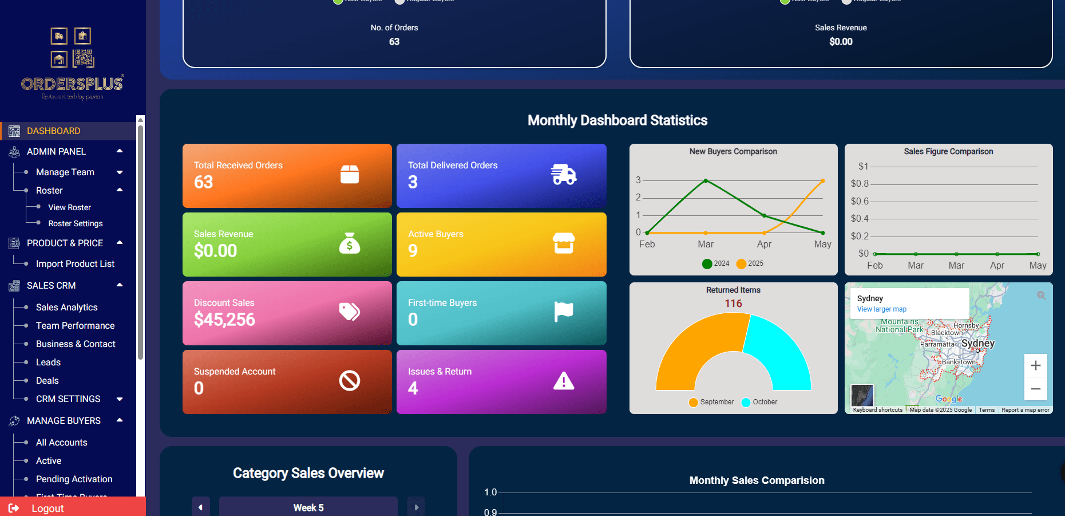The width and height of the screenshot is (1065, 516).
Task: Click the flag icon on First-time Buyers card
Action: click(563, 312)
